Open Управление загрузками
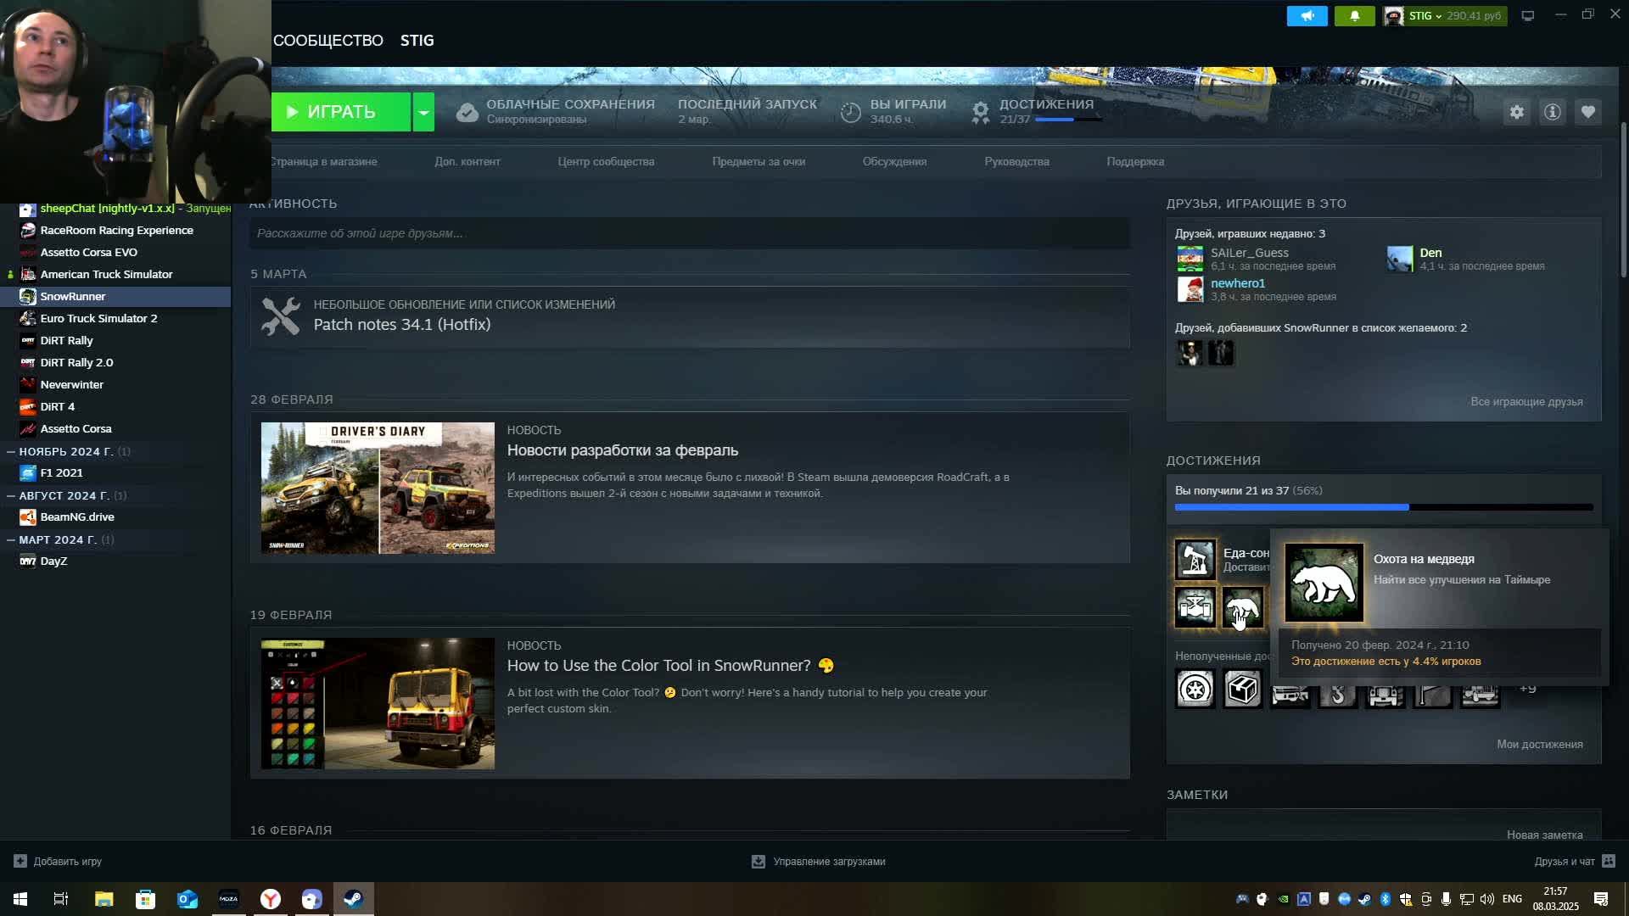Image resolution: width=1629 pixels, height=916 pixels. [x=819, y=861]
